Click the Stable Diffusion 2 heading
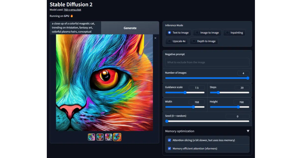Screen dimensions: 302x158 (71, 4)
